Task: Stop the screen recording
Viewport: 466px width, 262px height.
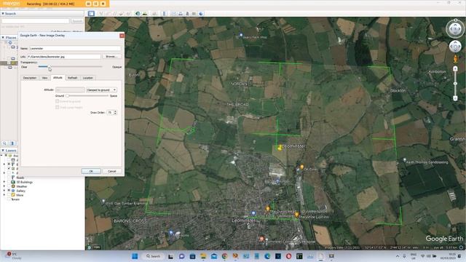Action: (103, 4)
